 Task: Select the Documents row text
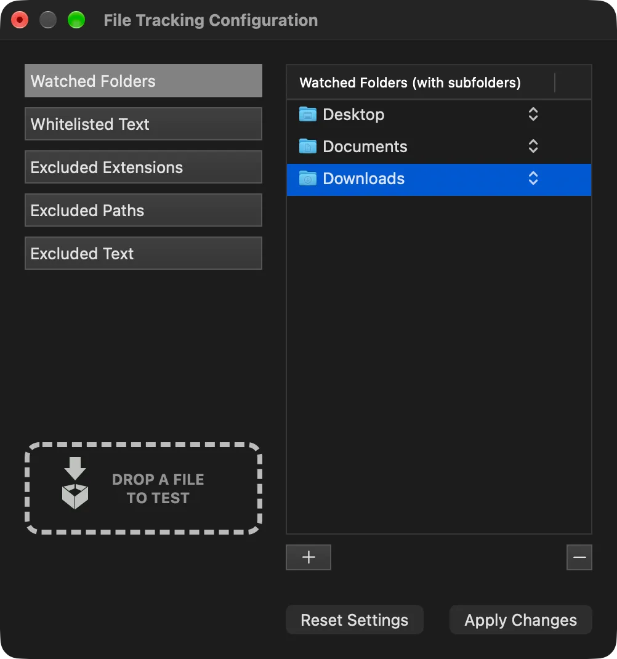tap(365, 146)
